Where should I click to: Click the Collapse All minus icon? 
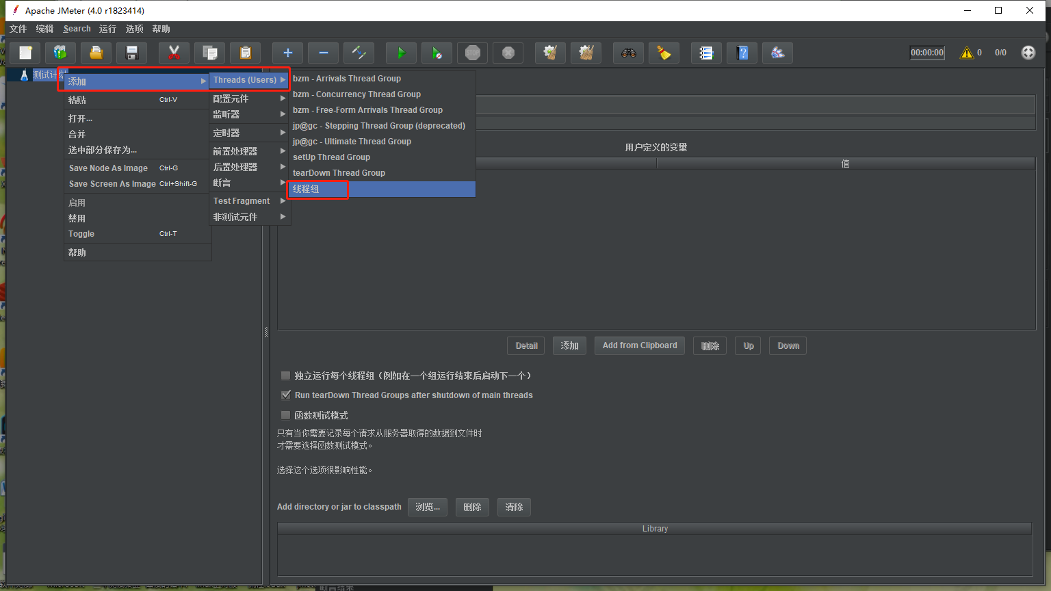point(323,53)
